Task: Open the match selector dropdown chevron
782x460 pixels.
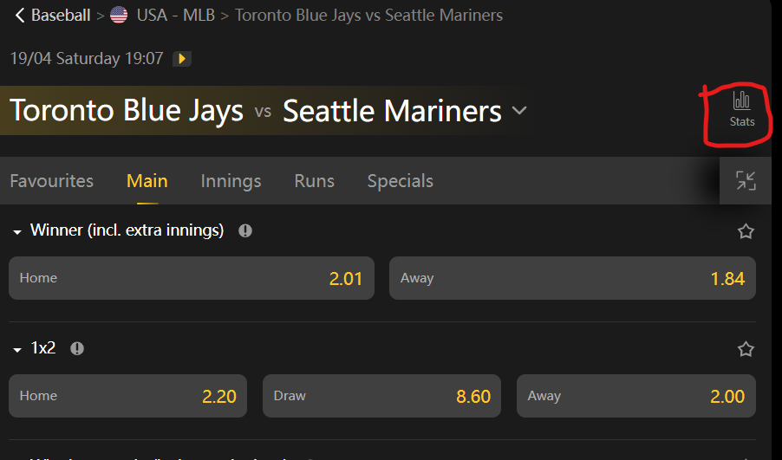Action: coord(519,111)
